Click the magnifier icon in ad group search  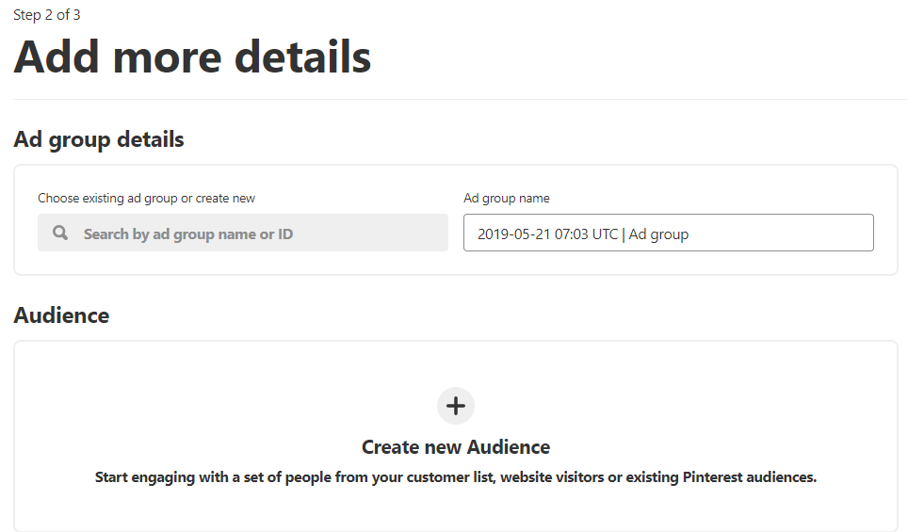[x=60, y=233]
